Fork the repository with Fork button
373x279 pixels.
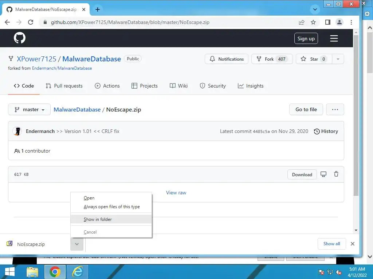coord(272,59)
